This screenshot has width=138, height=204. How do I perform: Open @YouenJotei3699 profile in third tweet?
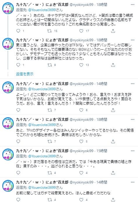pyautogui.click(x=42, y=89)
